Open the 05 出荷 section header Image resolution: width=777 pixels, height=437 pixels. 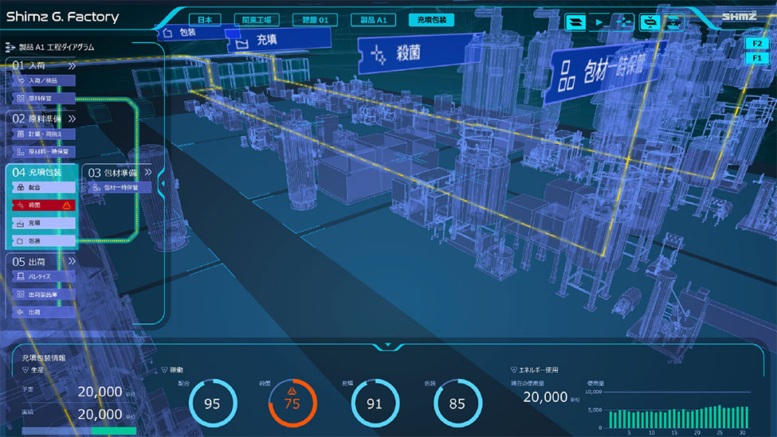29,261
